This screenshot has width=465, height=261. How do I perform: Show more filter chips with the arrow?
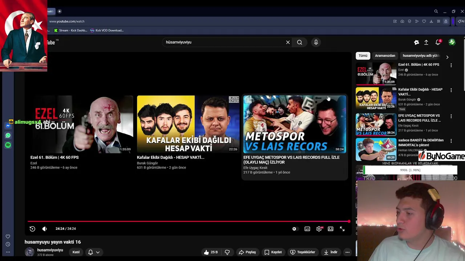447,57
